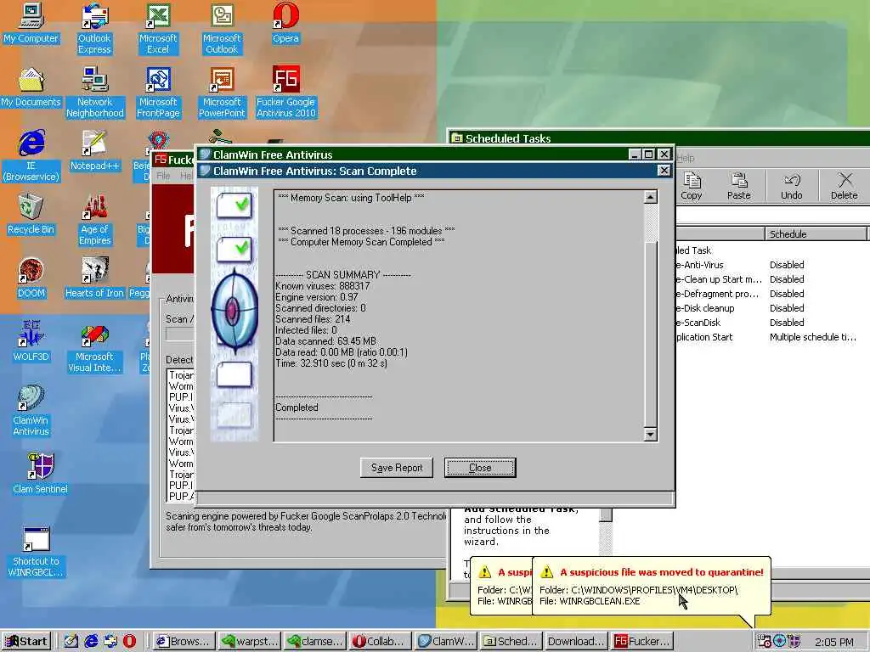Switch to the Collab... taskbar button

(x=380, y=641)
